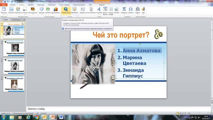This screenshot has height=120, width=213.
Task: Expand the Снимок dropdown arrow
Action: 25,14
